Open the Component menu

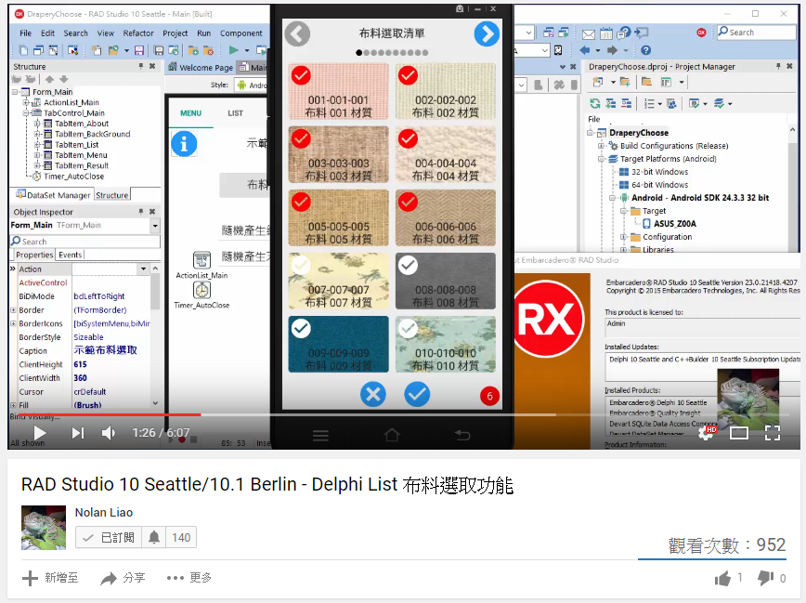click(241, 33)
